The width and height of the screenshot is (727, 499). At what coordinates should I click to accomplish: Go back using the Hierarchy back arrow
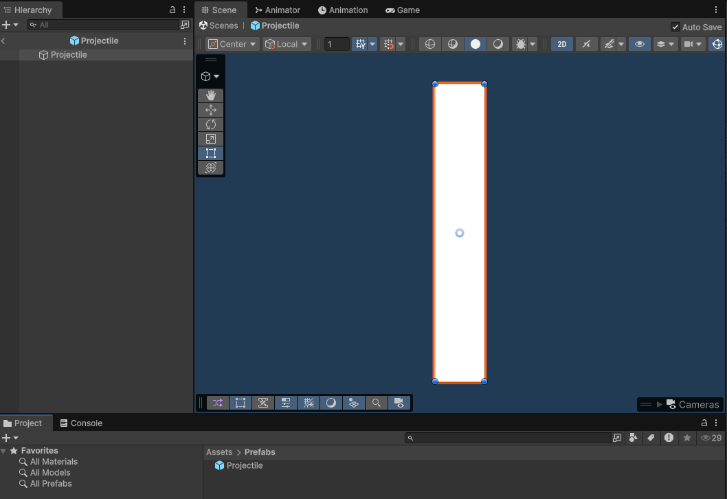pyautogui.click(x=3, y=41)
